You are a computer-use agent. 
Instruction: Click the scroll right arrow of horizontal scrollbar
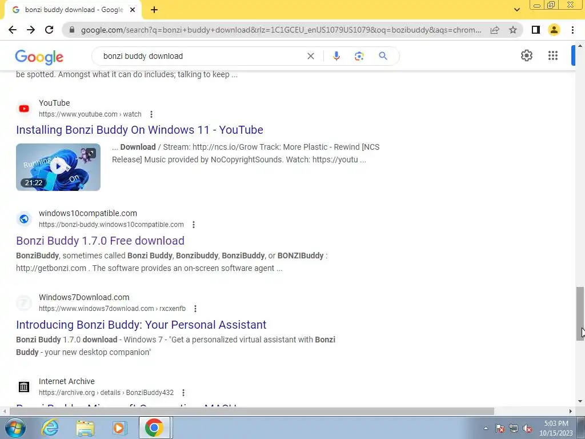pos(571,412)
